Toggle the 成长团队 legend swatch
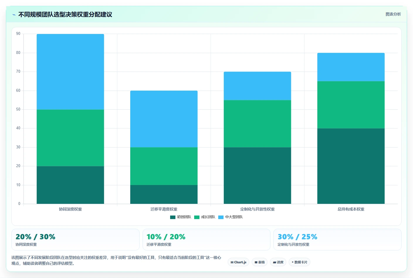The width and height of the screenshot is (413, 278). pyautogui.click(x=197, y=217)
